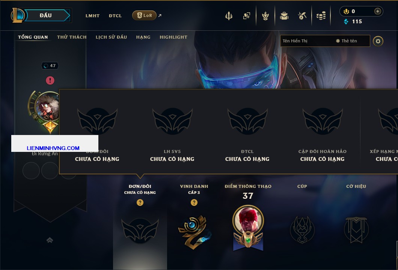The height and width of the screenshot is (270, 398).
Task: Open the Store coins icon
Action: pos(321,16)
